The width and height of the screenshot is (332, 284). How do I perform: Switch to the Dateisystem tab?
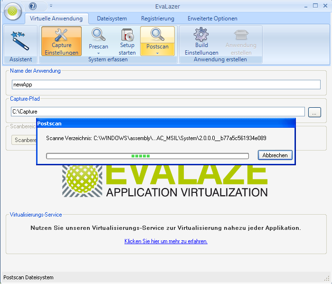tap(112, 19)
